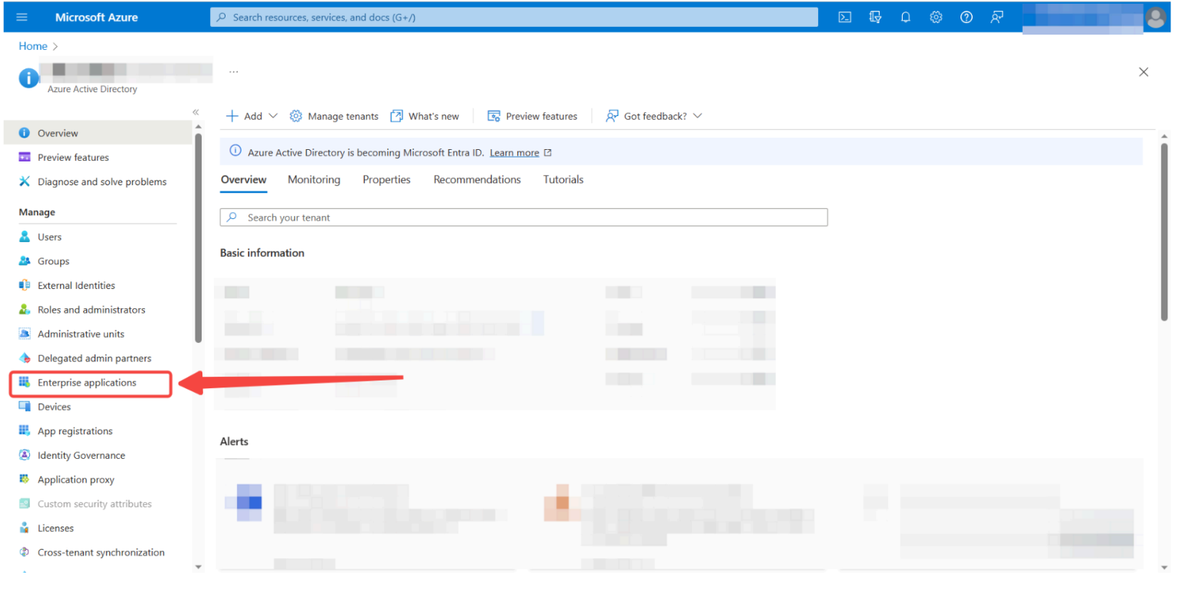Click the Custom security attributes icon
This screenshot has width=1179, height=595.
point(25,504)
